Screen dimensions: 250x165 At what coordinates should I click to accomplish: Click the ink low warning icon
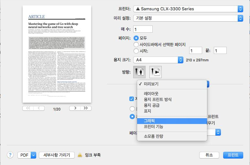coord(80,155)
